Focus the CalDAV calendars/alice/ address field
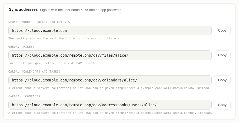Screen dimensions: 239x123 pyautogui.click(x=110, y=80)
